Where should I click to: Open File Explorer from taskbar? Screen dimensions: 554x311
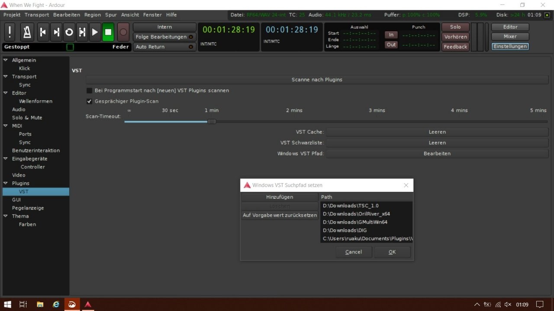40,305
